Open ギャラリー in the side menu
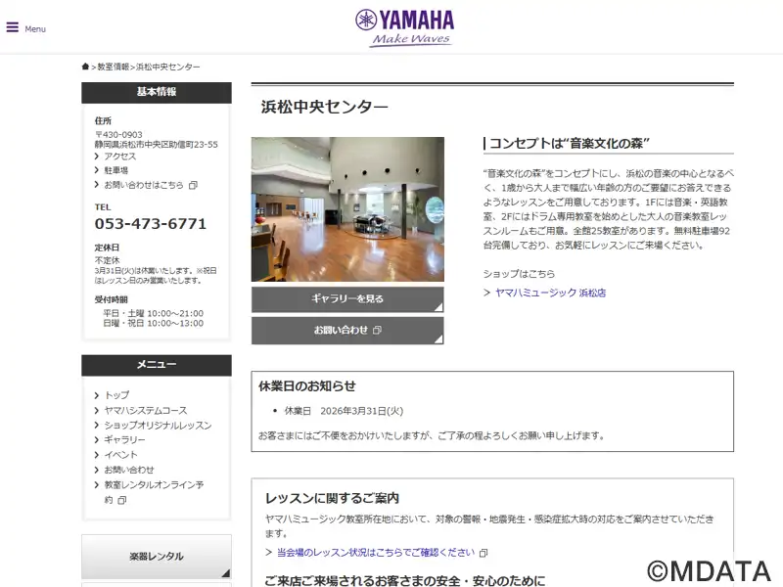 [124, 439]
